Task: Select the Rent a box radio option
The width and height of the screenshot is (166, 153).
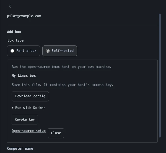Action: (x=24, y=51)
